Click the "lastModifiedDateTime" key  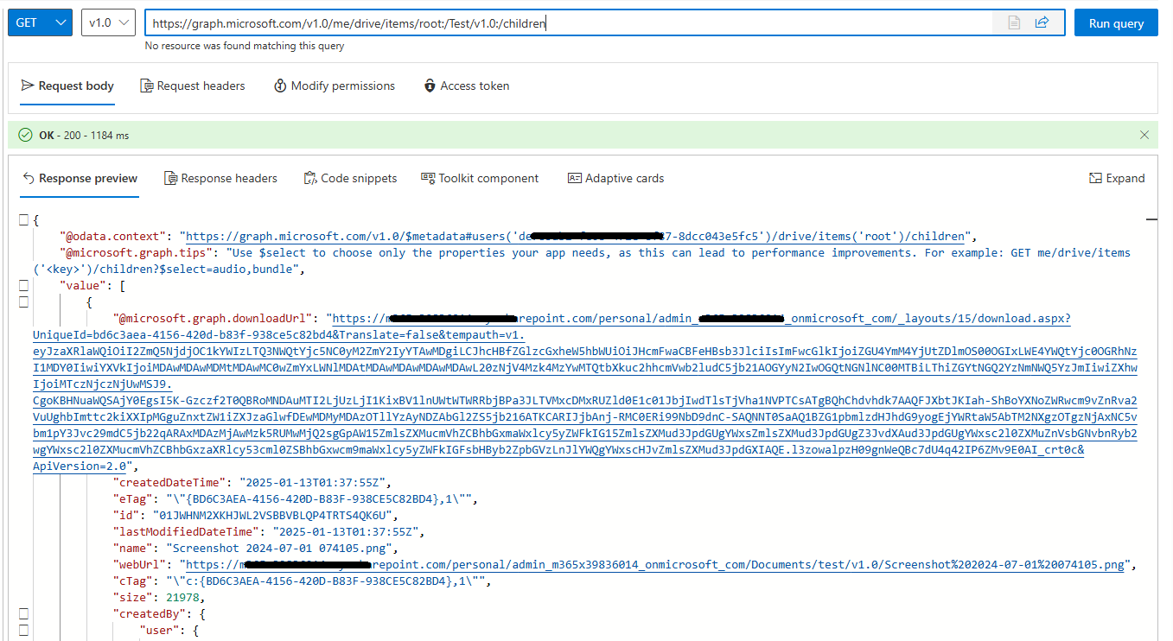point(186,532)
